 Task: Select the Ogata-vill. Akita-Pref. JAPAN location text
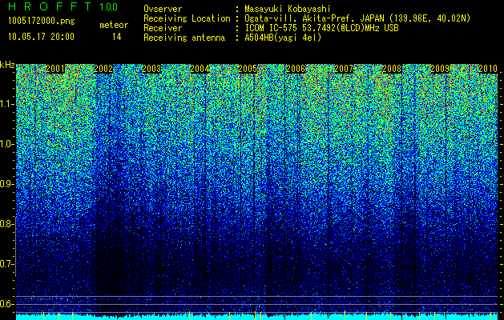point(357,18)
